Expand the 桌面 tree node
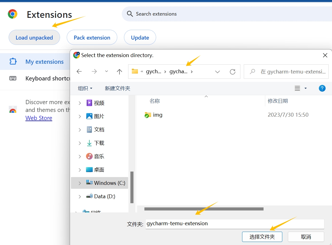This screenshot has height=245, width=332. [x=80, y=170]
